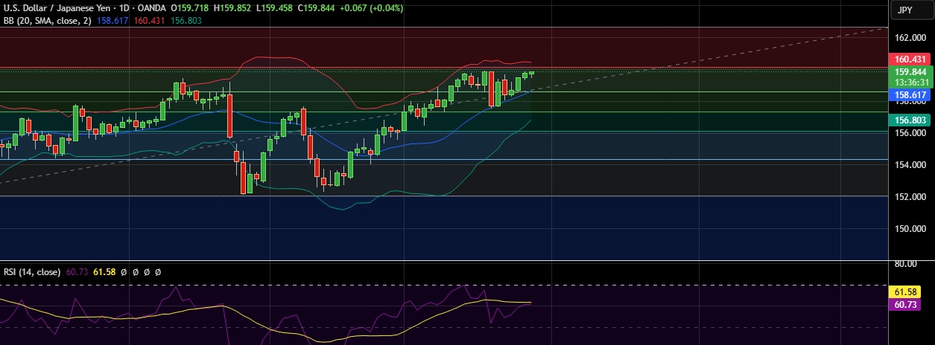Click the 162.000 price scale label

pyautogui.click(x=909, y=37)
